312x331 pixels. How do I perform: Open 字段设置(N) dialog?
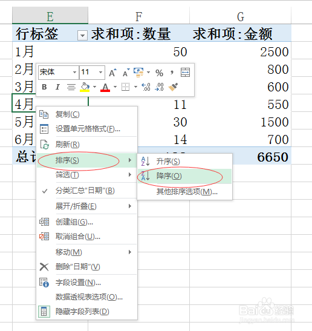(87, 283)
